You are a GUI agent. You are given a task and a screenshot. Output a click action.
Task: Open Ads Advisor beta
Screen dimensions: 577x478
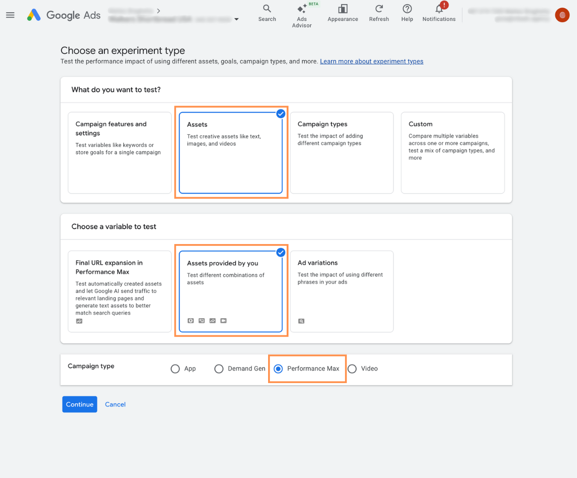(x=302, y=16)
